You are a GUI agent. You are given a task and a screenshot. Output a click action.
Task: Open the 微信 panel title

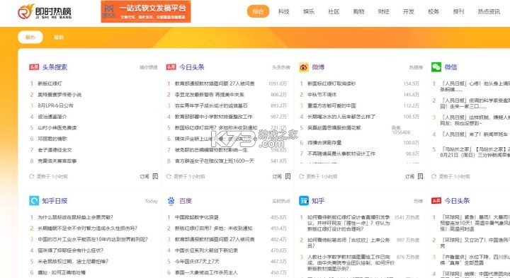click(x=450, y=67)
